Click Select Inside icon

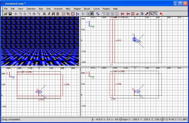point(58,14)
